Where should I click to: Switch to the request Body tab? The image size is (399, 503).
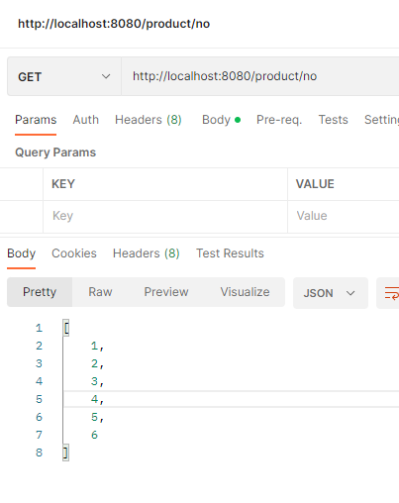221,120
